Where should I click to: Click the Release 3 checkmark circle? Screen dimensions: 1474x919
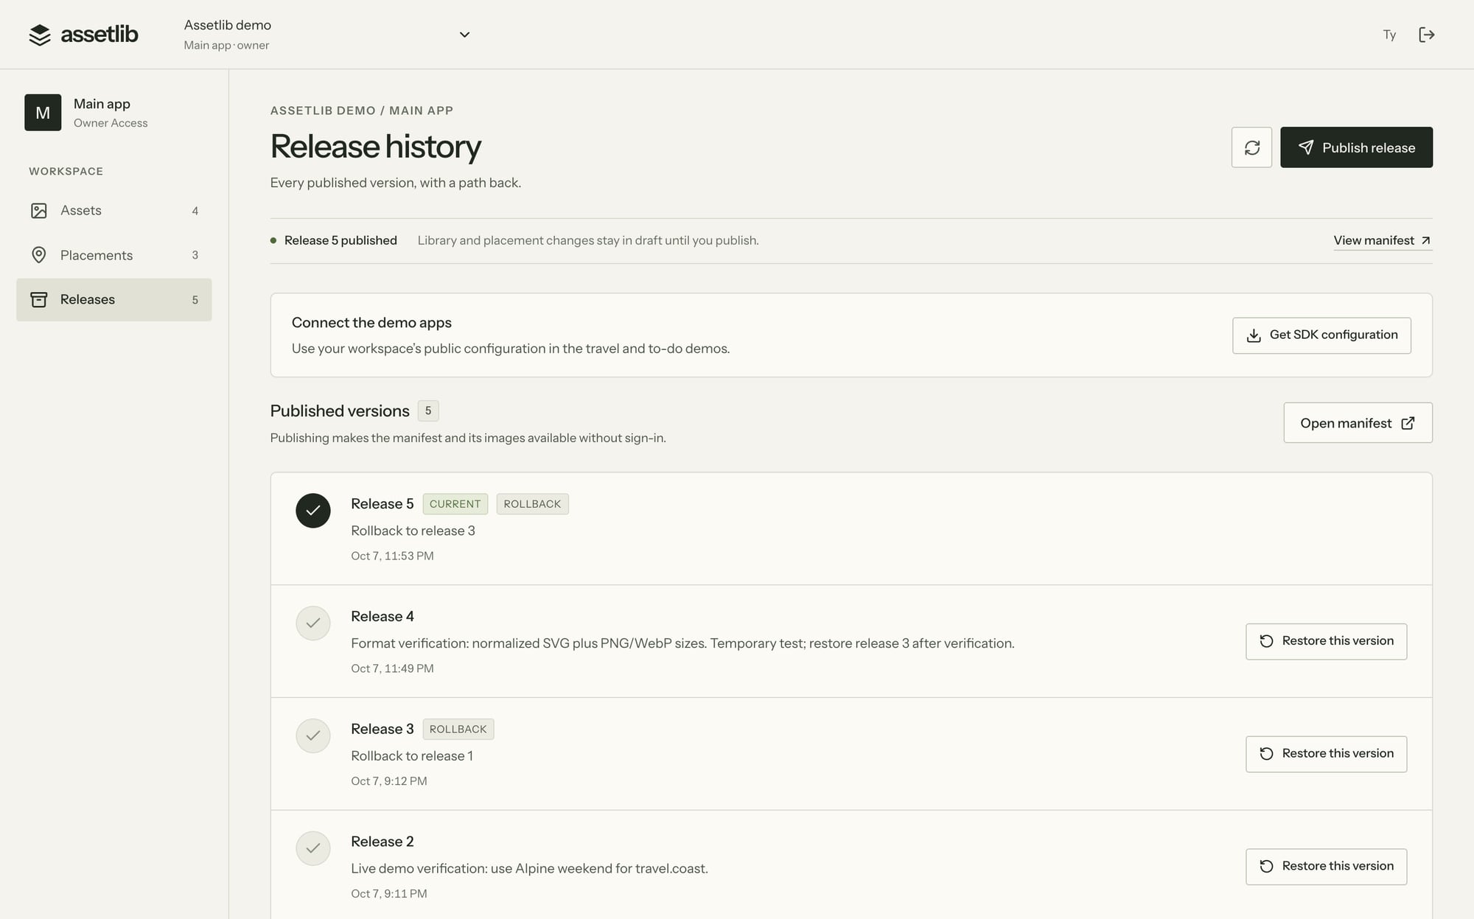point(313,736)
